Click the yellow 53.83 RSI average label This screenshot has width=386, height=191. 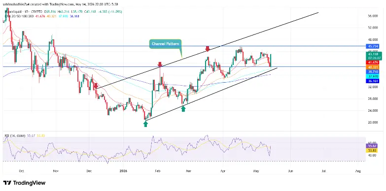tap(372, 150)
